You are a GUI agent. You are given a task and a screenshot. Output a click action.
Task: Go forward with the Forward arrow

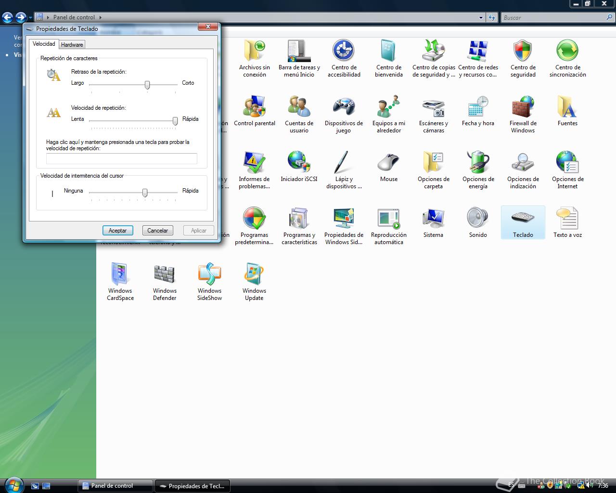21,18
